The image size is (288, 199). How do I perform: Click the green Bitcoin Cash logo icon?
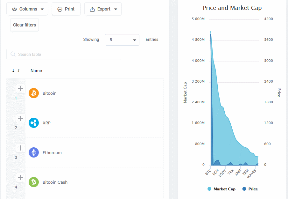[34, 182]
